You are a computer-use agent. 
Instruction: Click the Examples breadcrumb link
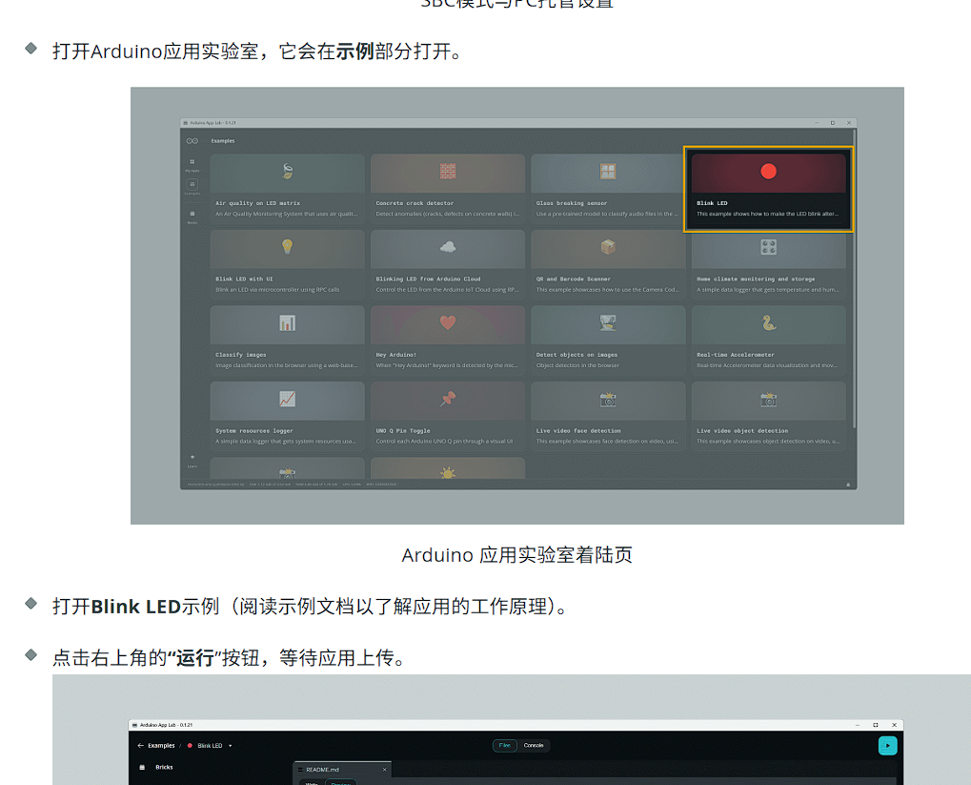pyautogui.click(x=161, y=745)
